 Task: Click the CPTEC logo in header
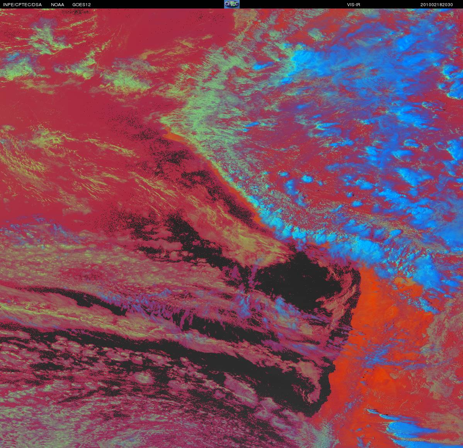tap(231, 4)
